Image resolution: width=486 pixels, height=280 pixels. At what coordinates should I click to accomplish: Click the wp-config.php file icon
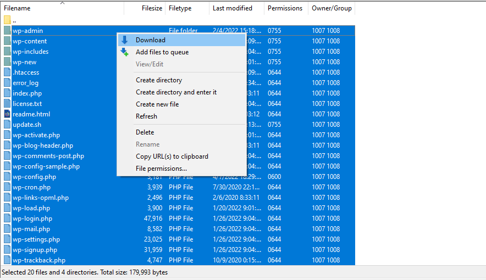click(8, 177)
